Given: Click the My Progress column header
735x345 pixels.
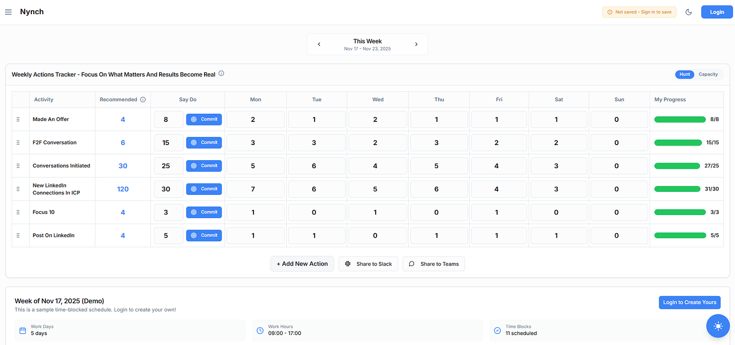Looking at the screenshot, I should point(670,100).
